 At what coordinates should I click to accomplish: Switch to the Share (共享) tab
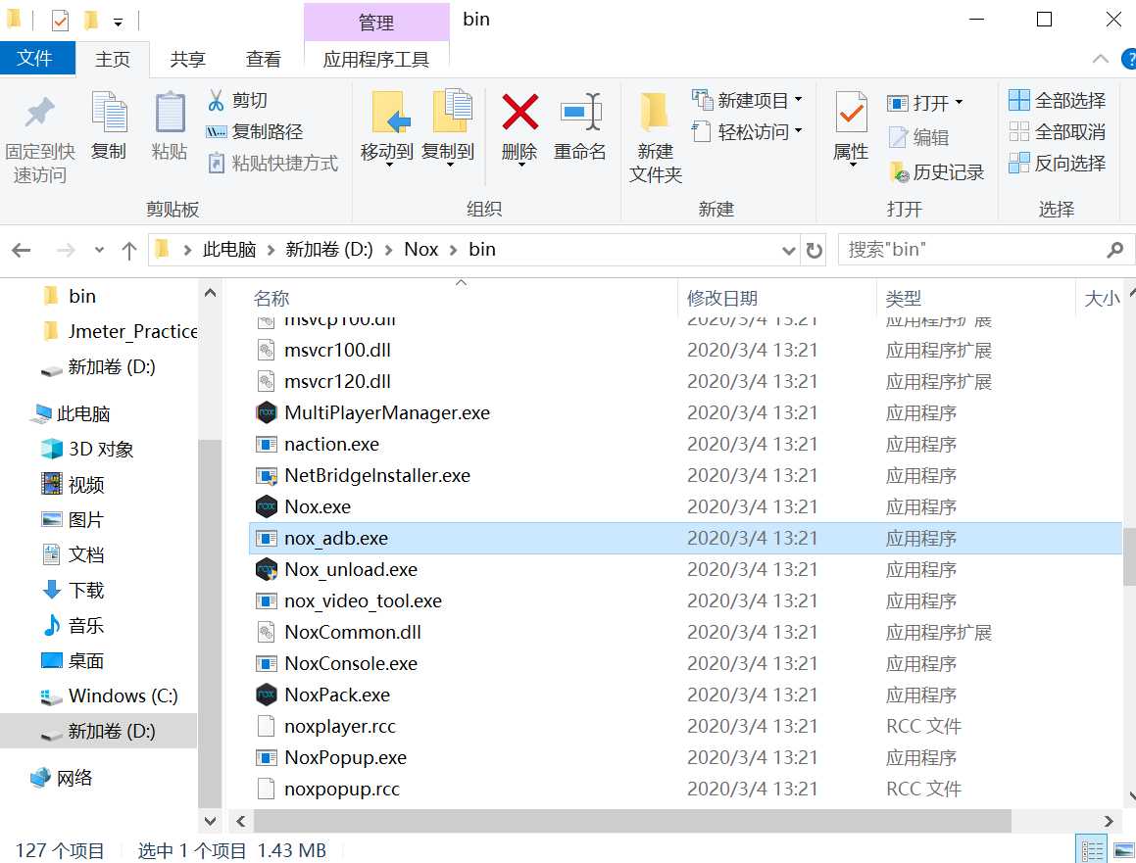tap(187, 59)
